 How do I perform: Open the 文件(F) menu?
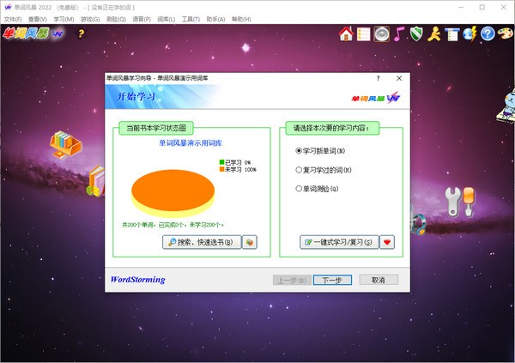pos(13,20)
